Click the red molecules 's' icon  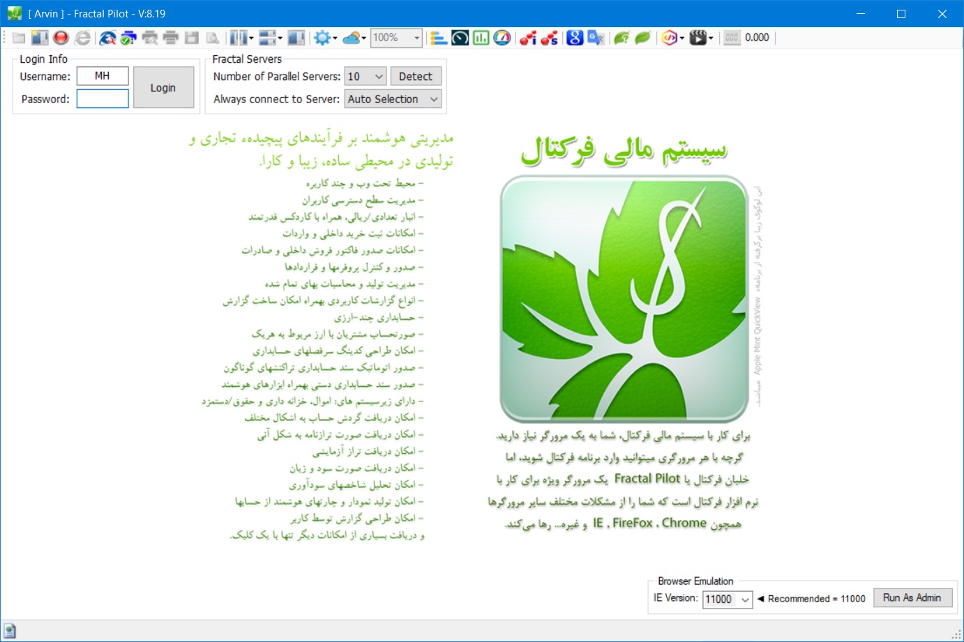pos(550,38)
